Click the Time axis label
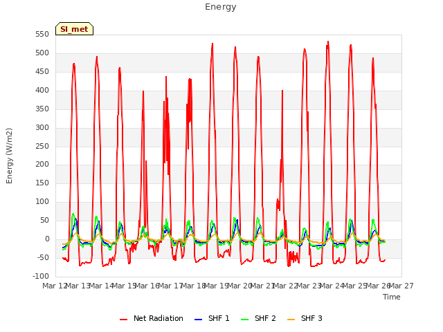 pyautogui.click(x=392, y=297)
